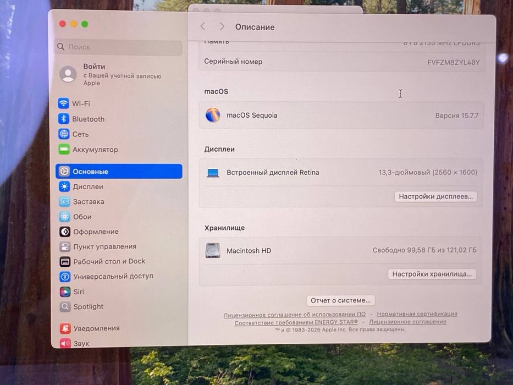Click the Siri icon in sidebar
Image resolution: width=513 pixels, height=385 pixels.
pyautogui.click(x=65, y=291)
